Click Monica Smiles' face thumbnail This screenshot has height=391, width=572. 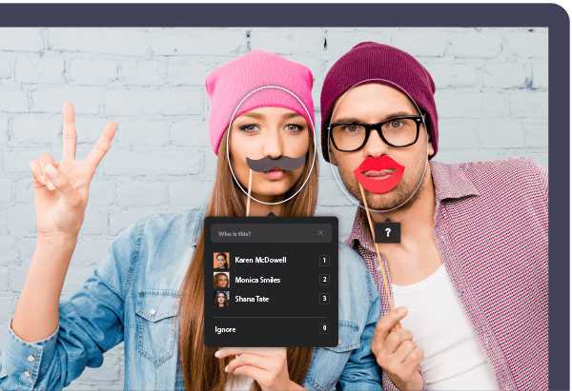coord(221,280)
